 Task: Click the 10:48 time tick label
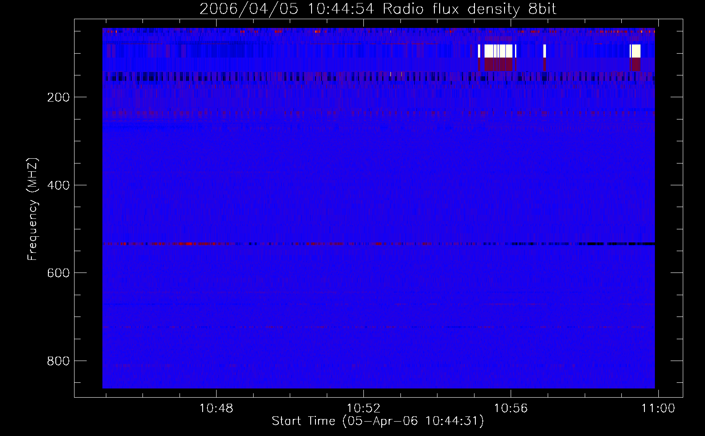point(216,409)
